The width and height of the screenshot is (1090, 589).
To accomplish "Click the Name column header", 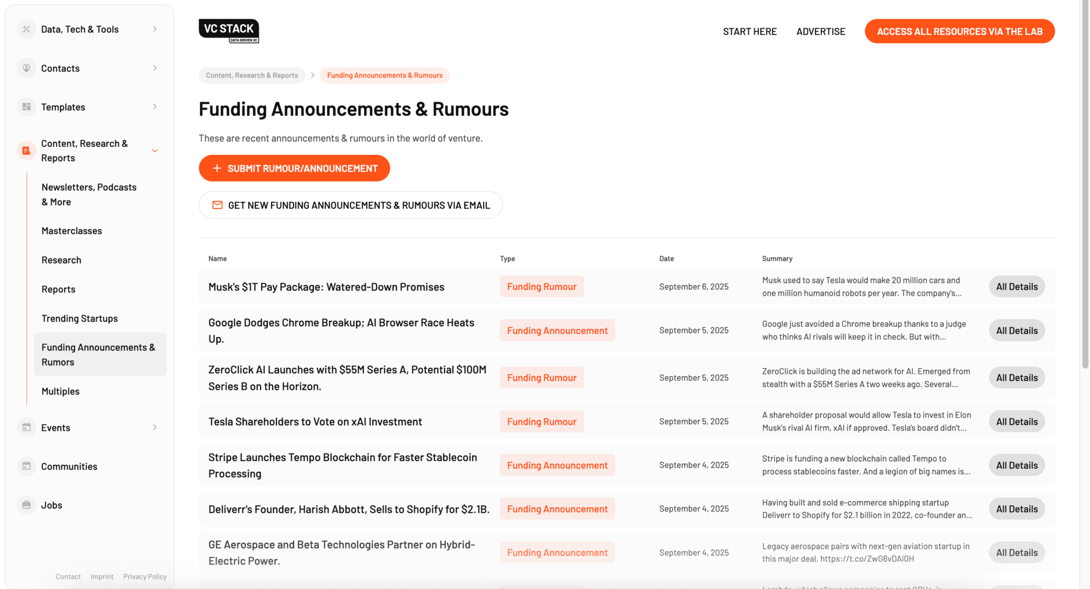I will click(217, 259).
